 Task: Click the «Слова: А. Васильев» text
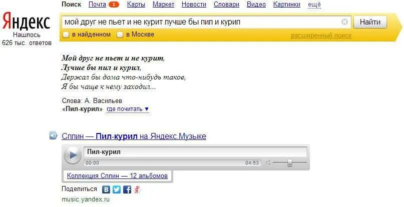[x=92, y=100]
